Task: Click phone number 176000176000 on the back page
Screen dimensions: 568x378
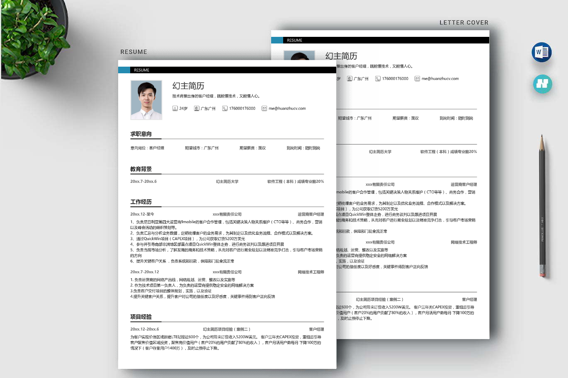Action: coord(395,79)
